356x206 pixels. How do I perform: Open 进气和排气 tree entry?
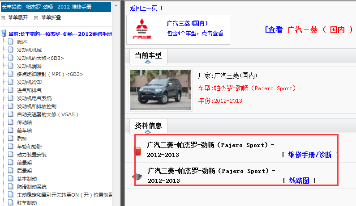[29, 90]
